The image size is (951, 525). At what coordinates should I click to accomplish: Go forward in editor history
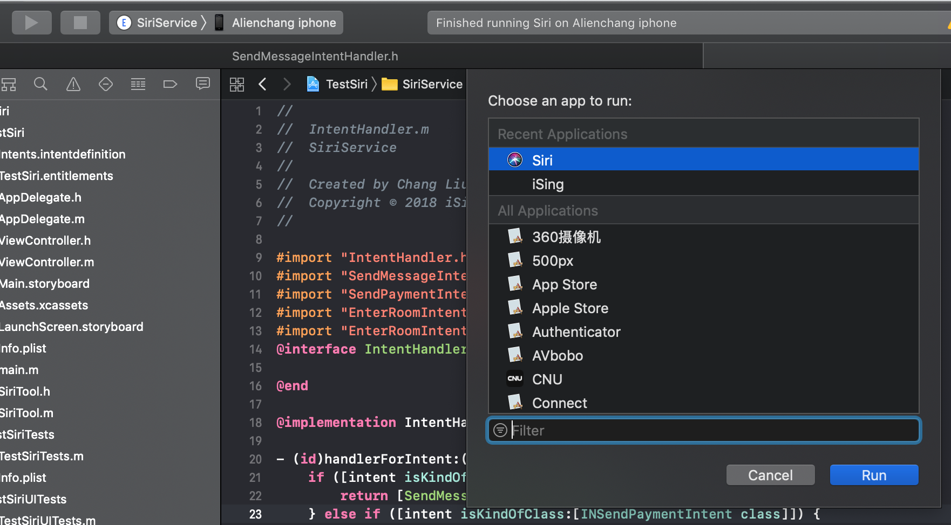287,84
